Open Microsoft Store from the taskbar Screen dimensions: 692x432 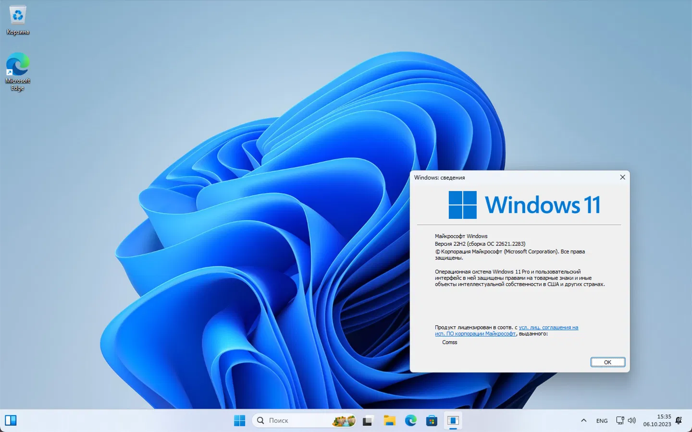[432, 420]
